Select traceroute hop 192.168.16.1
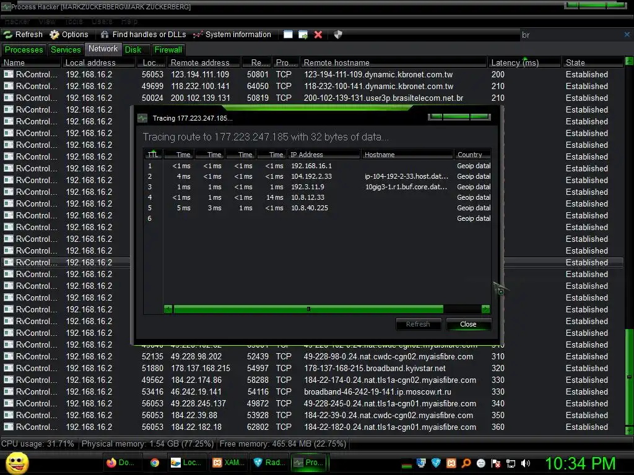Screen dimensions: 634x475 point(318,166)
